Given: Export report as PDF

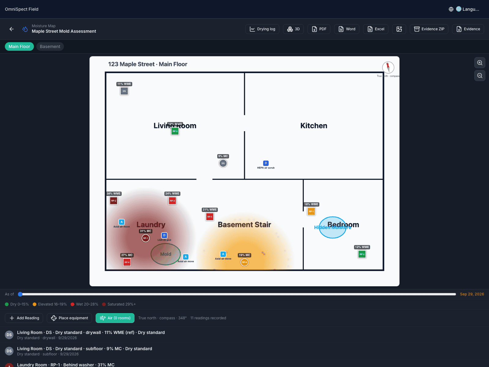Looking at the screenshot, I should tap(319, 29).
